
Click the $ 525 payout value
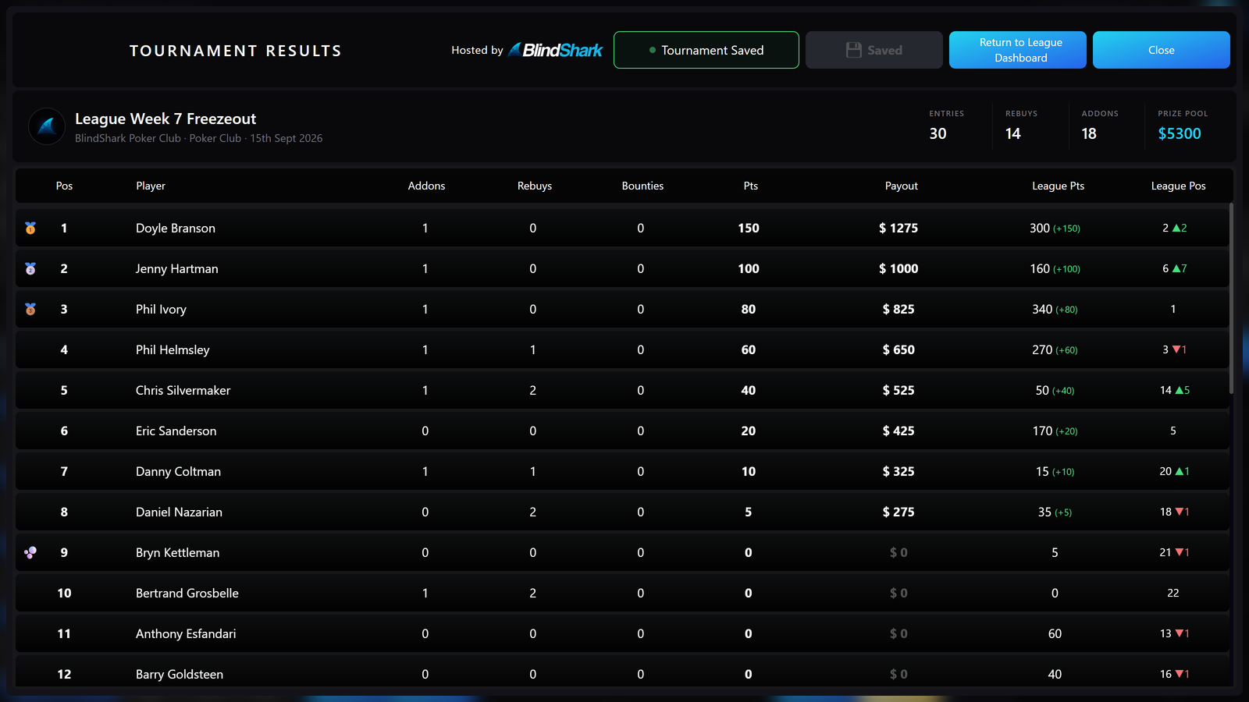(x=898, y=390)
